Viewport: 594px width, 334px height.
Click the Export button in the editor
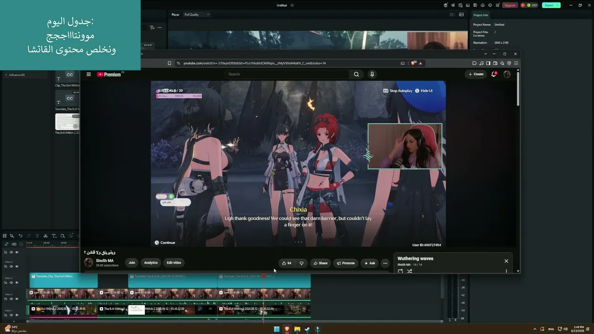[551, 5]
